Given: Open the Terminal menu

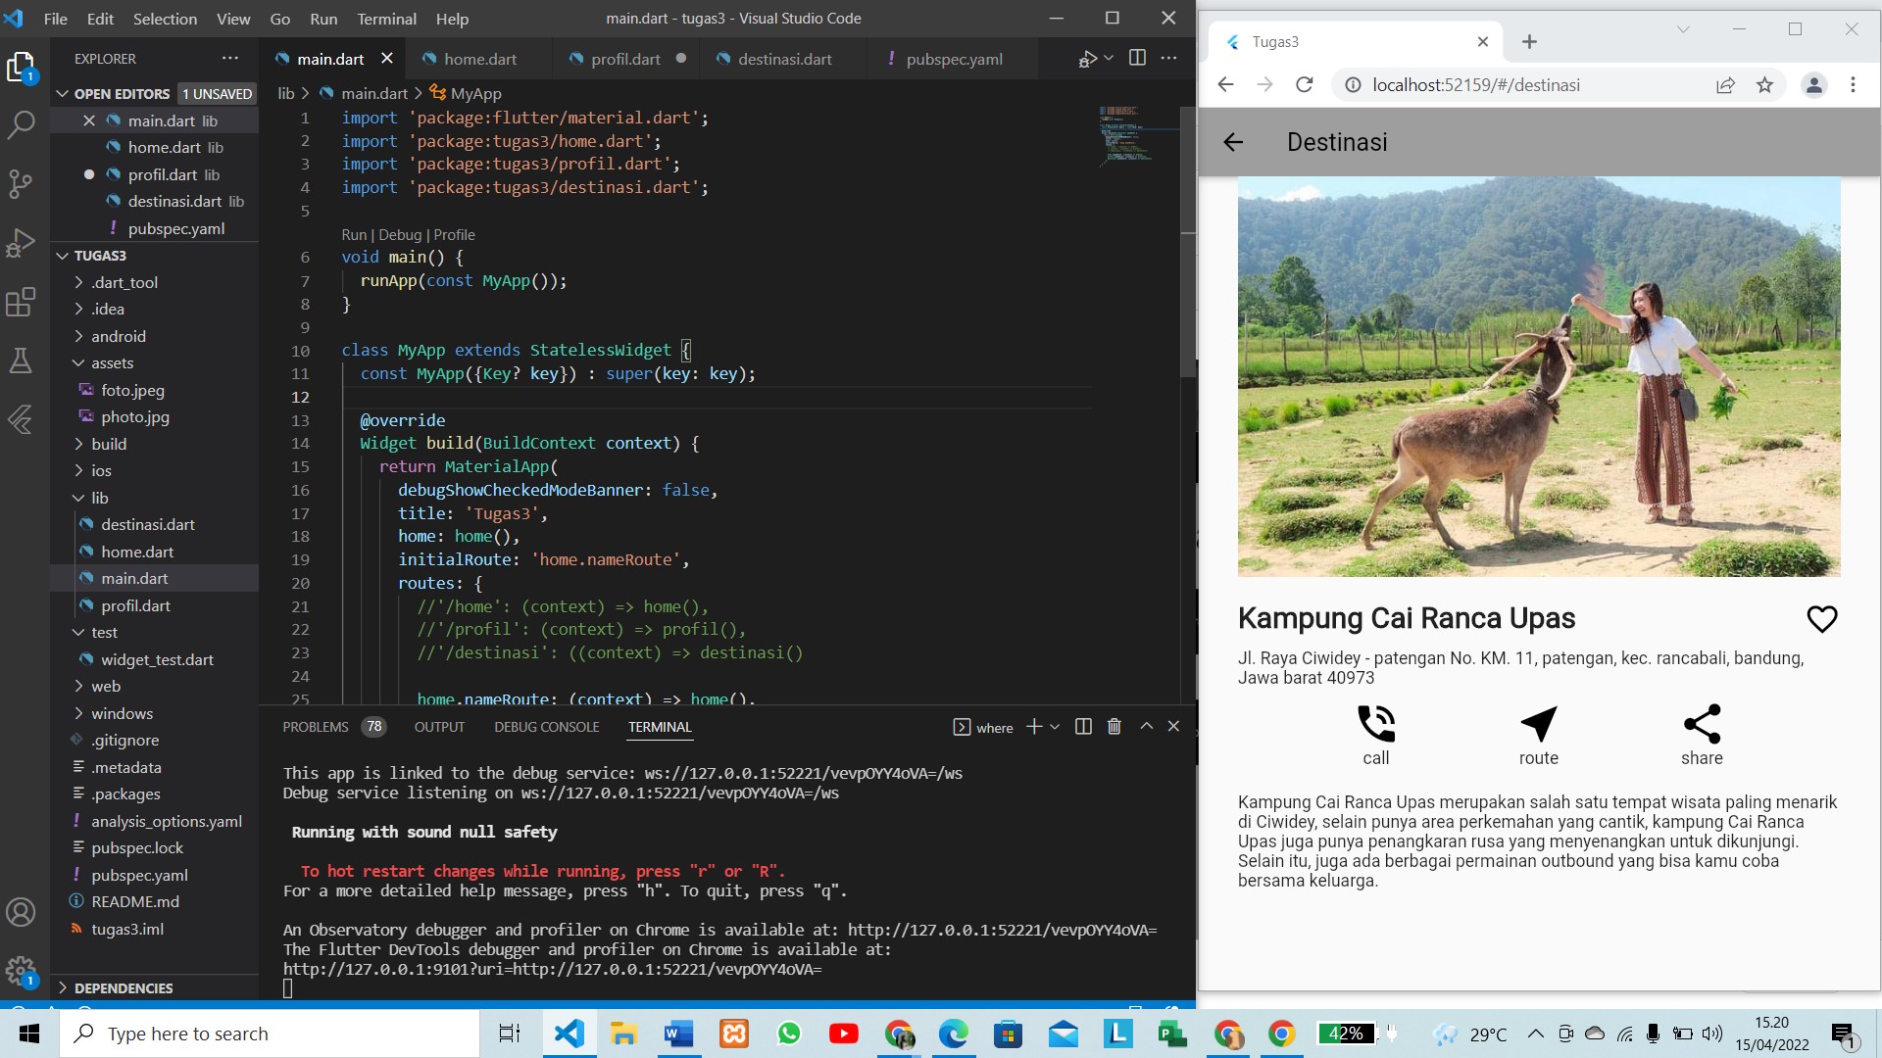Looking at the screenshot, I should pyautogui.click(x=386, y=19).
